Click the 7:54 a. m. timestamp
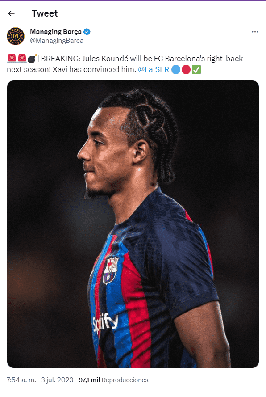The height and width of the screenshot is (397, 266). pyautogui.click(x=21, y=380)
